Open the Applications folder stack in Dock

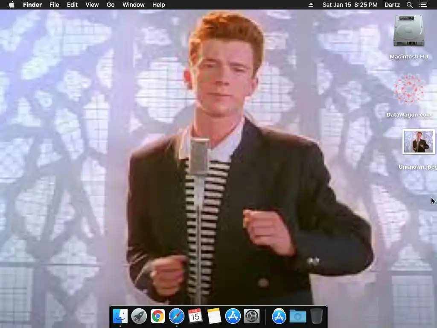point(279,316)
